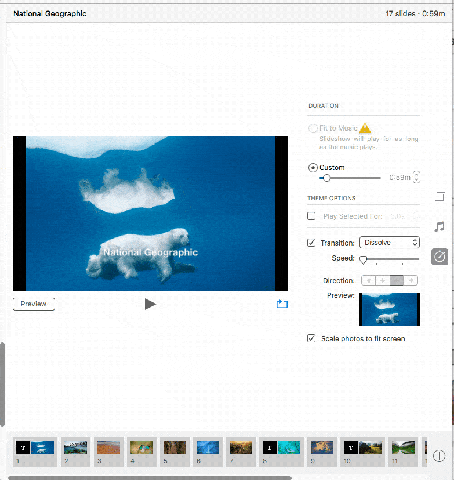The width and height of the screenshot is (454, 480).
Task: Select slide 2 thumbnail
Action: (x=75, y=447)
